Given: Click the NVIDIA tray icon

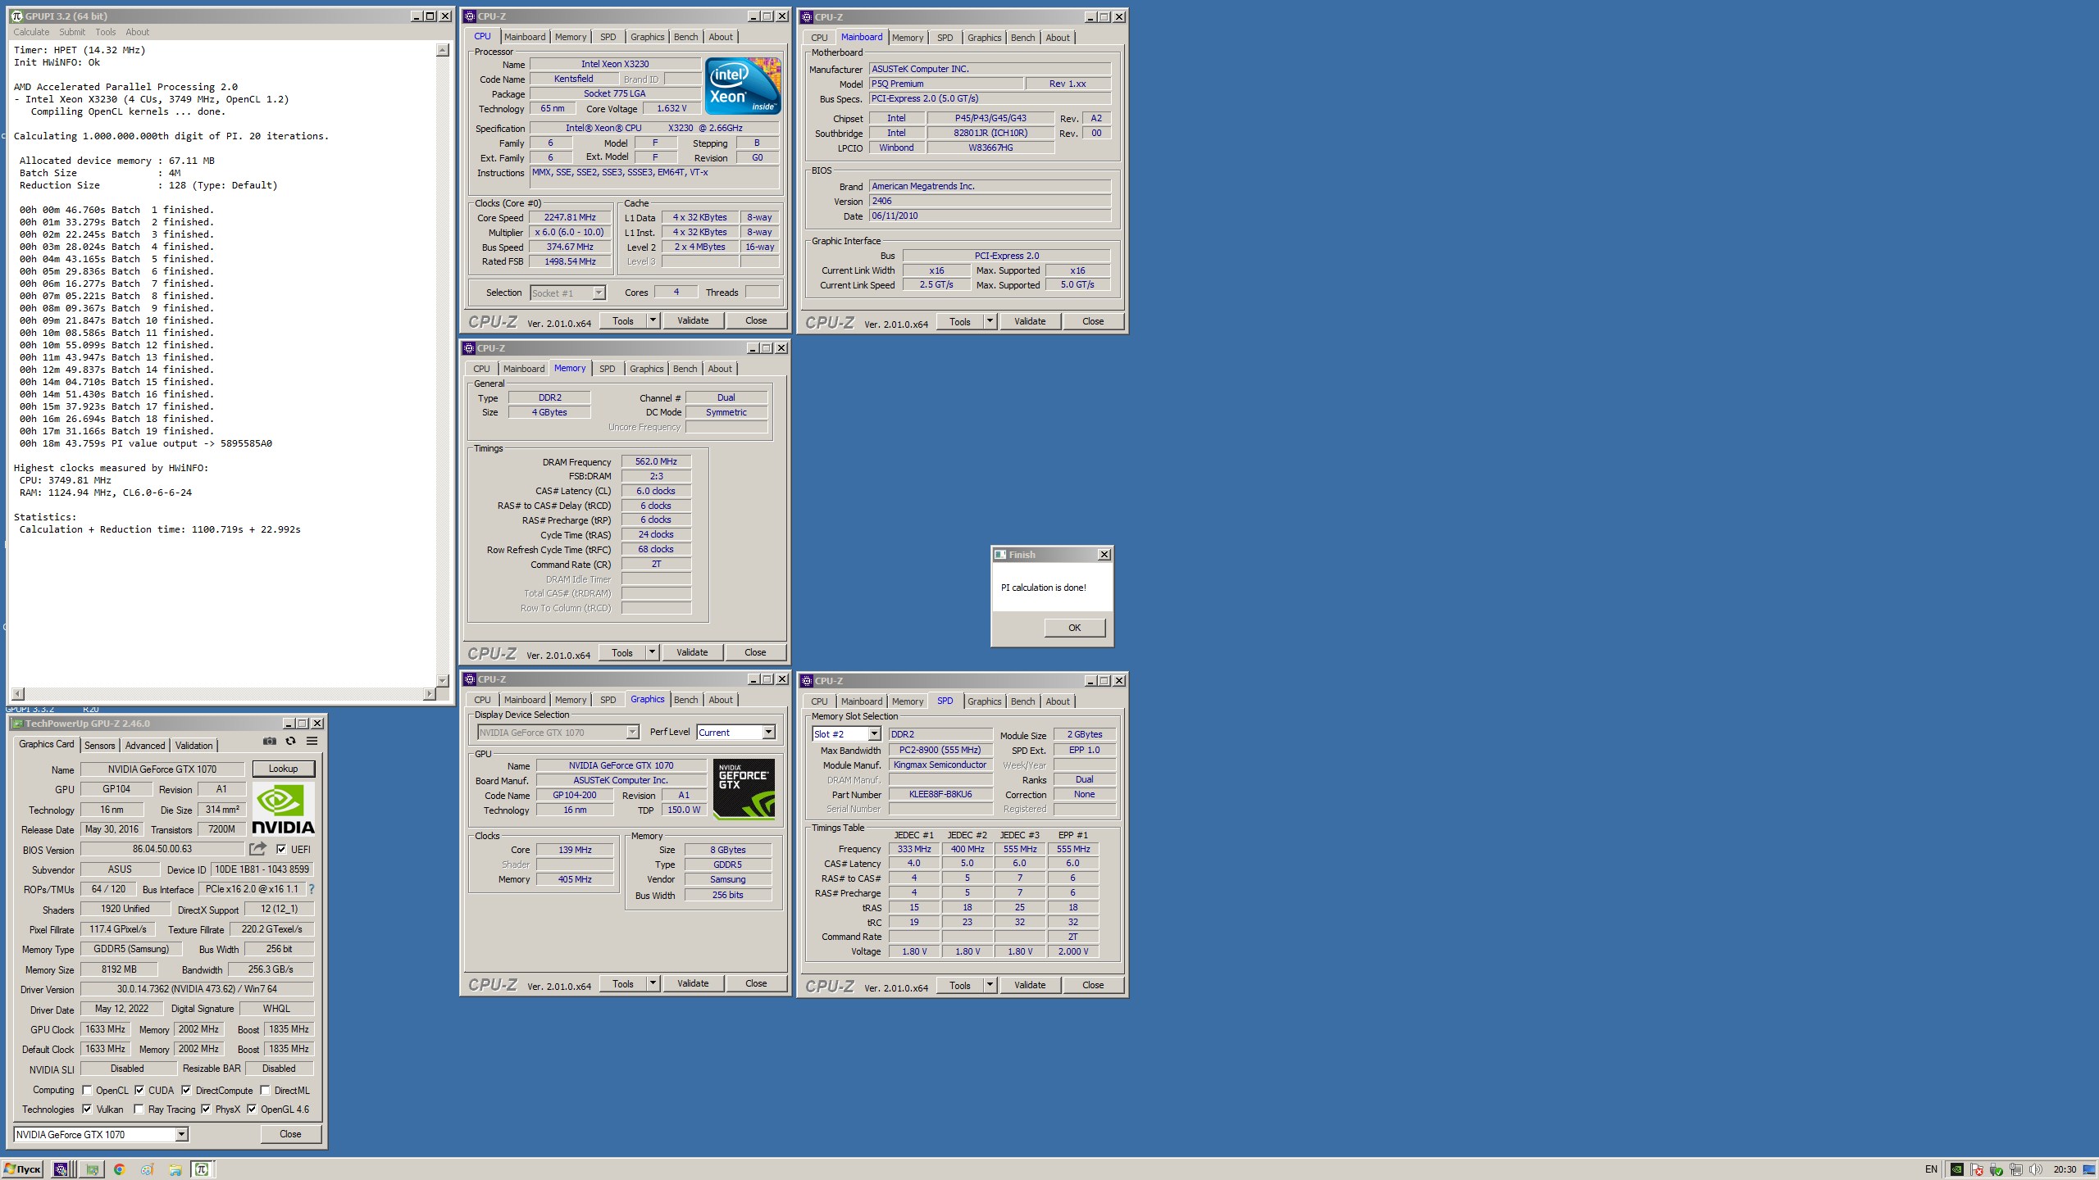Looking at the screenshot, I should pyautogui.click(x=1957, y=1169).
